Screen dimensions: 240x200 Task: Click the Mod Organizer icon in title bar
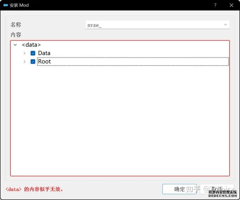(5, 5)
